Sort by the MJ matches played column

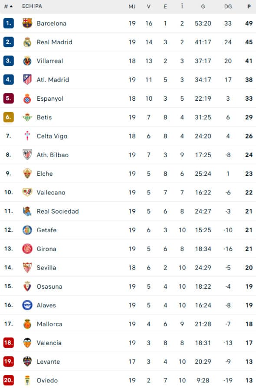[131, 7]
